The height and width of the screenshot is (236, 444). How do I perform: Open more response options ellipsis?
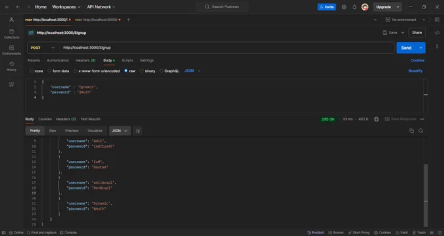pyautogui.click(x=422, y=119)
